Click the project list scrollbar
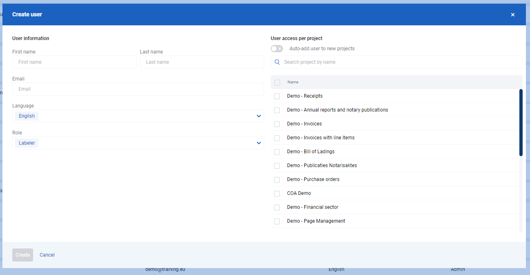The image size is (530, 275). (x=521, y=123)
